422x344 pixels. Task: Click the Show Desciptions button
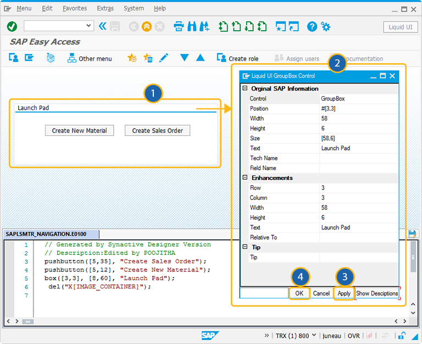377,293
